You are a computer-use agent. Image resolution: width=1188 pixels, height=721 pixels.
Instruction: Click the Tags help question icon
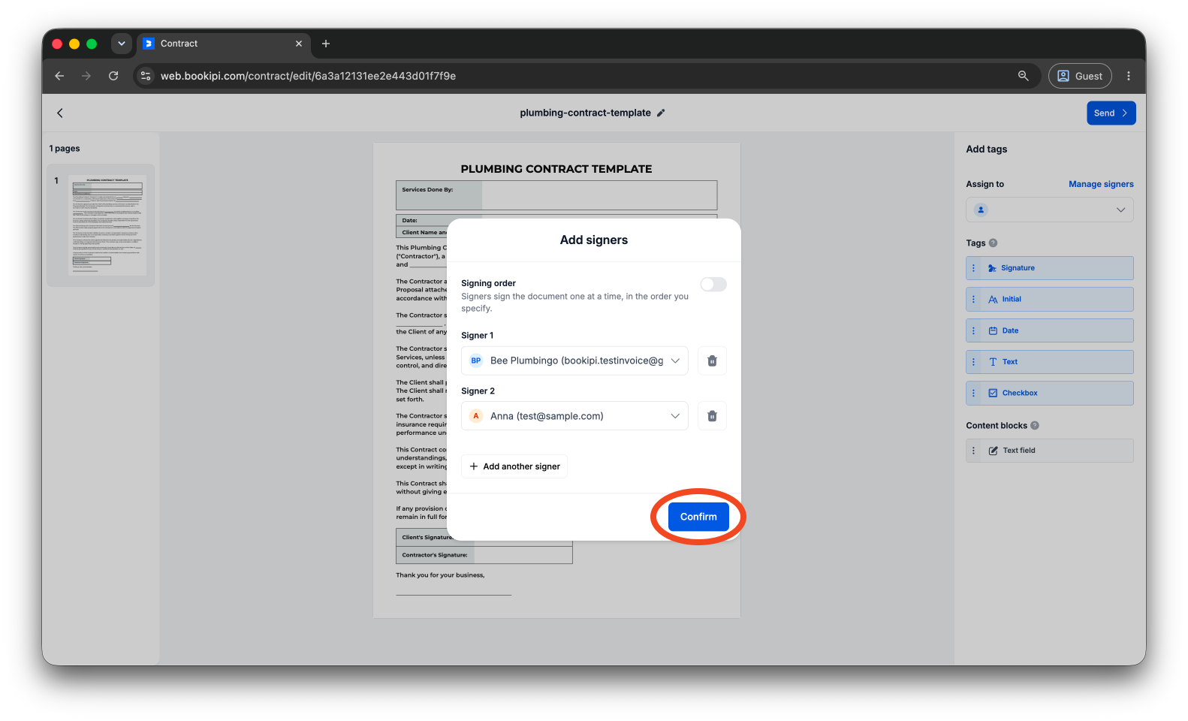pyautogui.click(x=993, y=243)
